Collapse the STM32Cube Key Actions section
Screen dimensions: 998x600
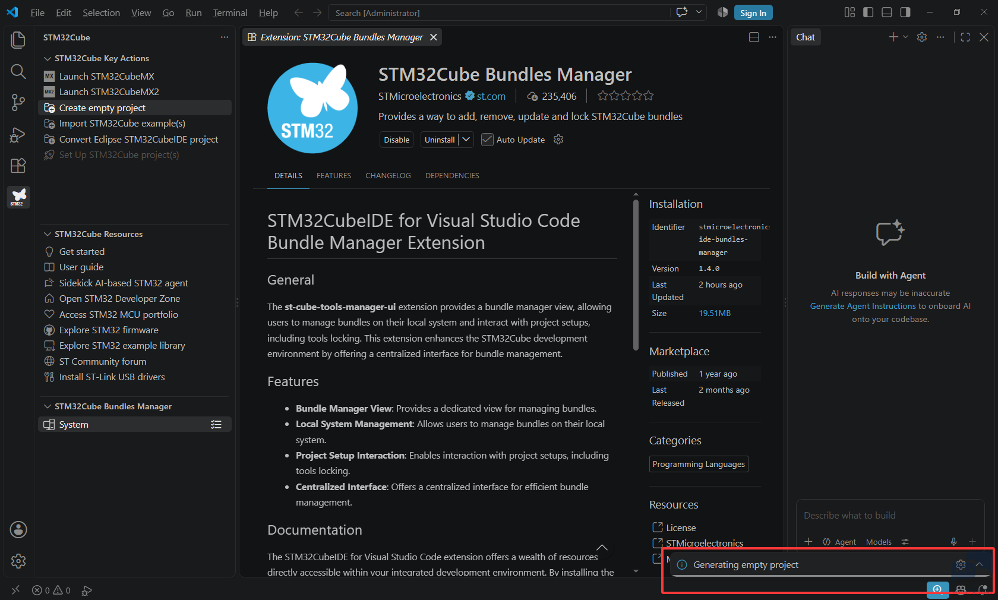pos(48,58)
